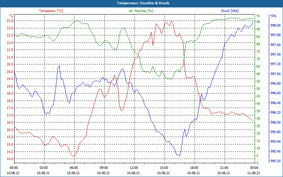
Task: Click the blue "hPa" axis unit label
Action: click(x=273, y=16)
